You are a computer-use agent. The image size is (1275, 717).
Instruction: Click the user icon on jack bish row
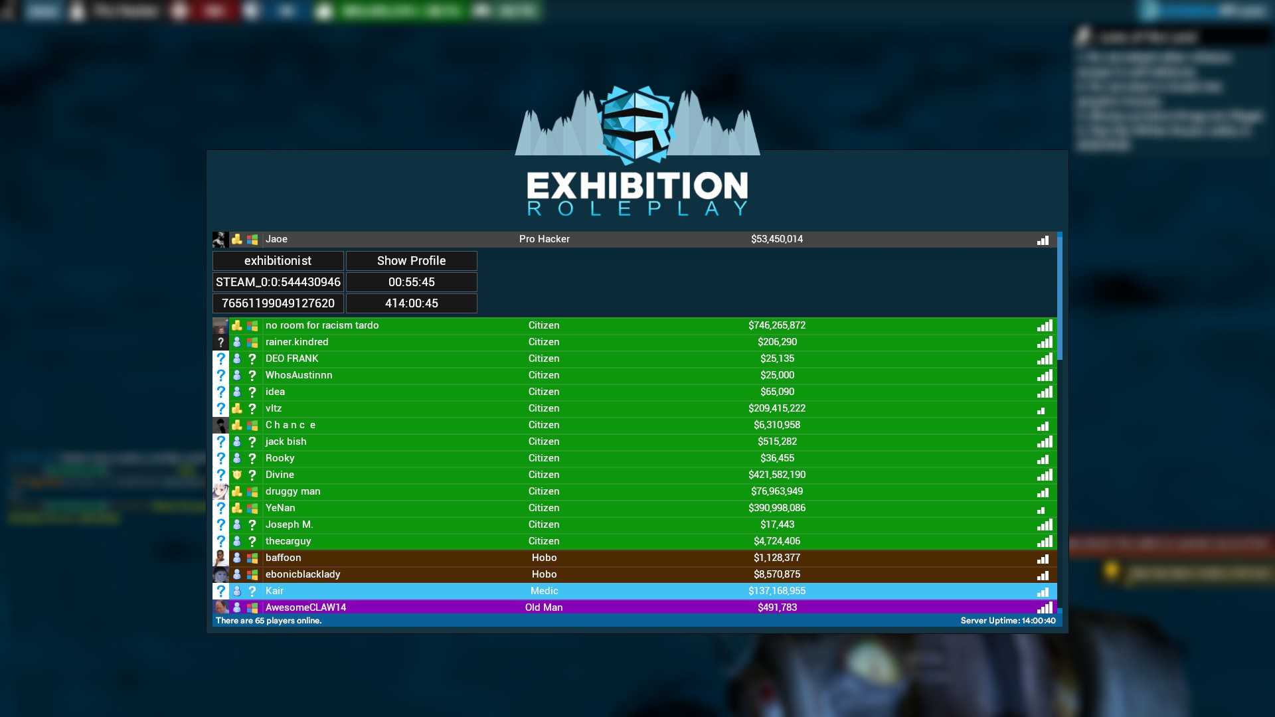(x=237, y=442)
